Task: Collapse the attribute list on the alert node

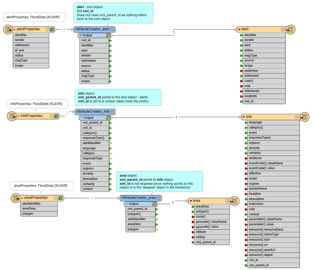Action: tap(239, 29)
